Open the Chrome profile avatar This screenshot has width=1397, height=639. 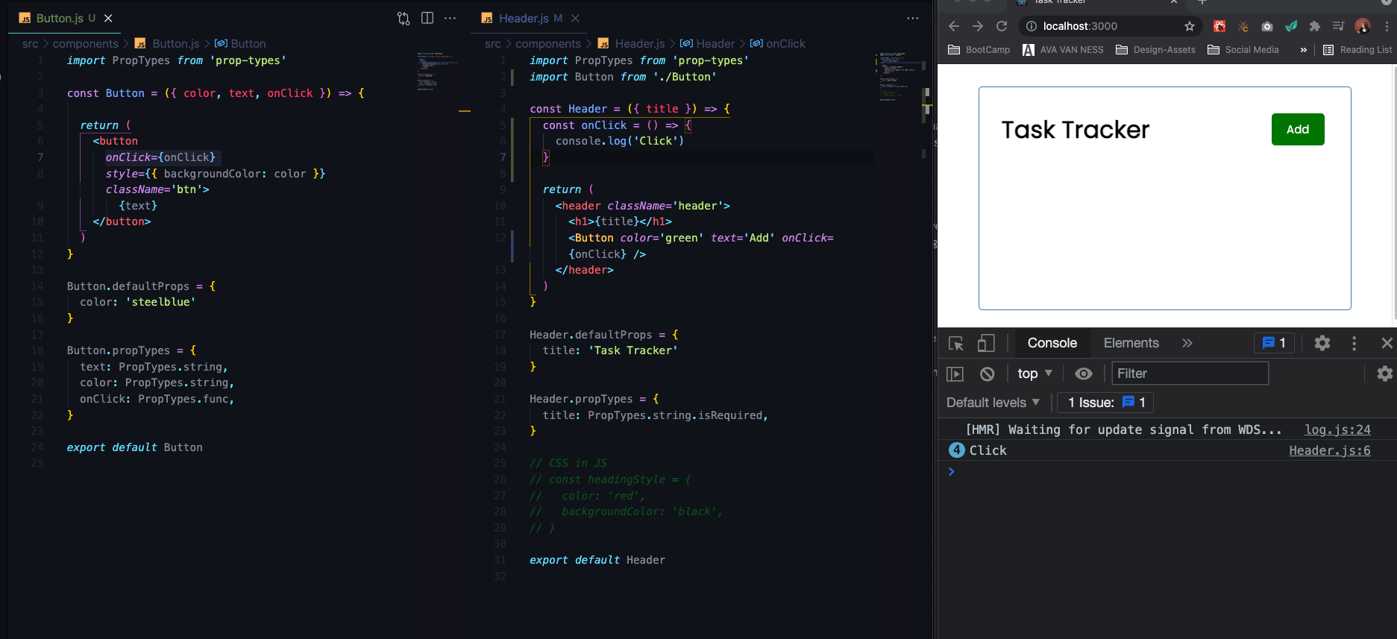pyautogui.click(x=1363, y=26)
